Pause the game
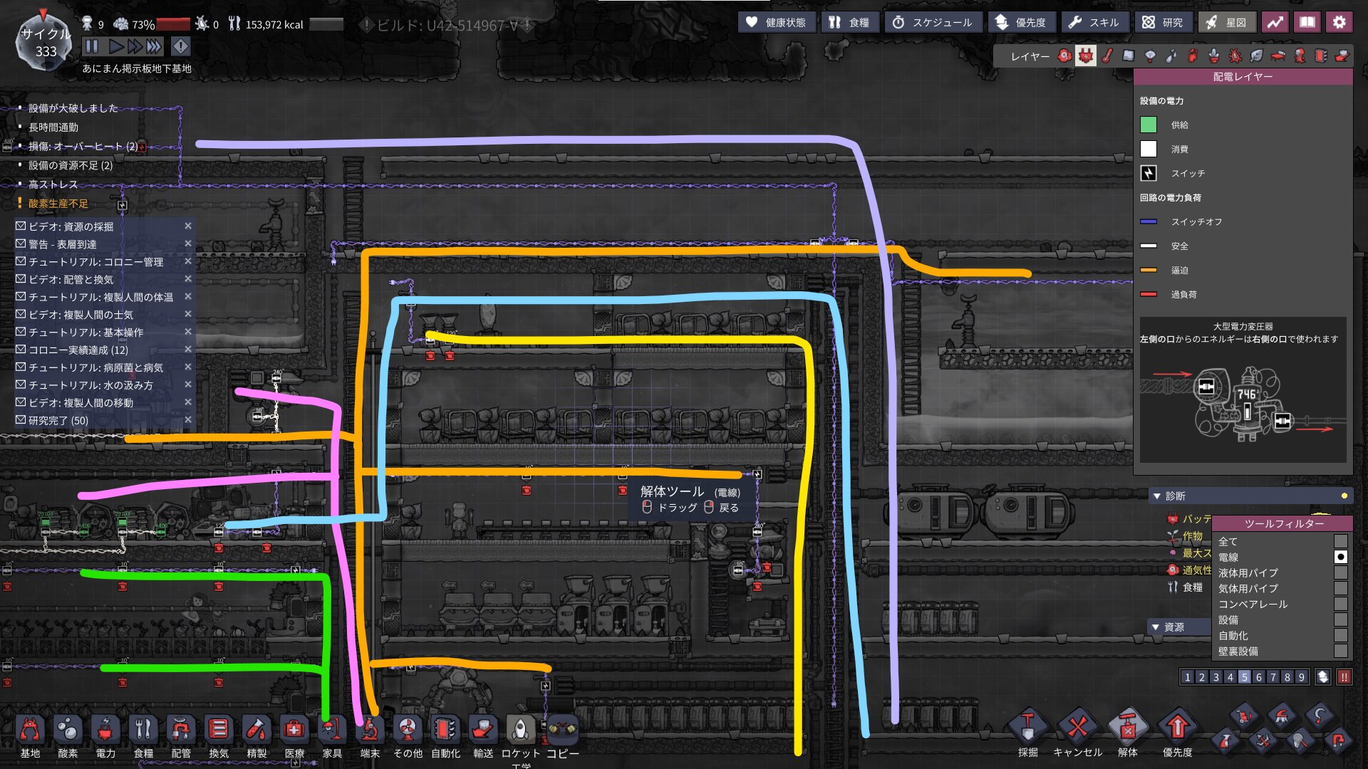This screenshot has height=769, width=1368. pyautogui.click(x=92, y=47)
